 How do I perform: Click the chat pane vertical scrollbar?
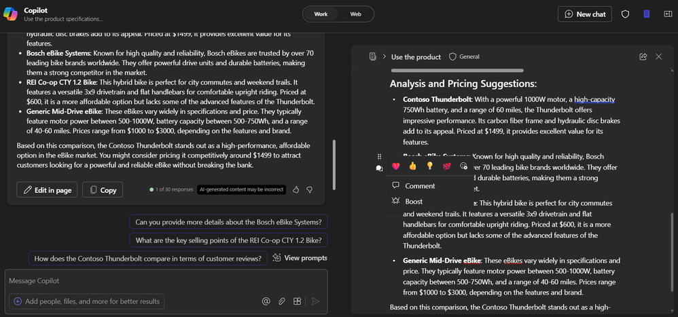click(334, 165)
